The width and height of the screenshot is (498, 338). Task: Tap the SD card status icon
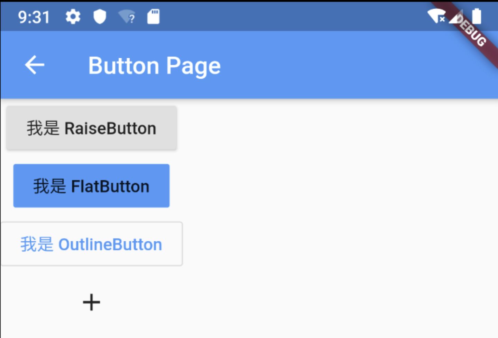click(x=154, y=17)
